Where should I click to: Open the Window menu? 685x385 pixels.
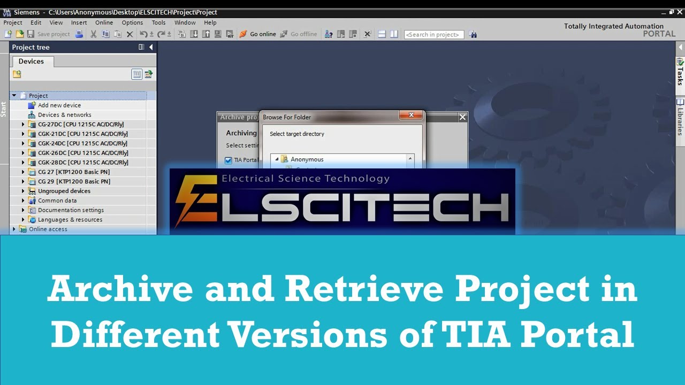tap(185, 22)
